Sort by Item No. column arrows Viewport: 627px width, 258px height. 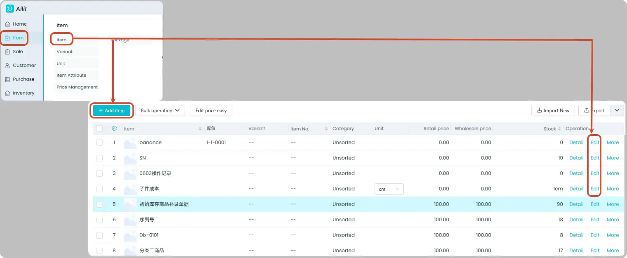pyautogui.click(x=326, y=129)
